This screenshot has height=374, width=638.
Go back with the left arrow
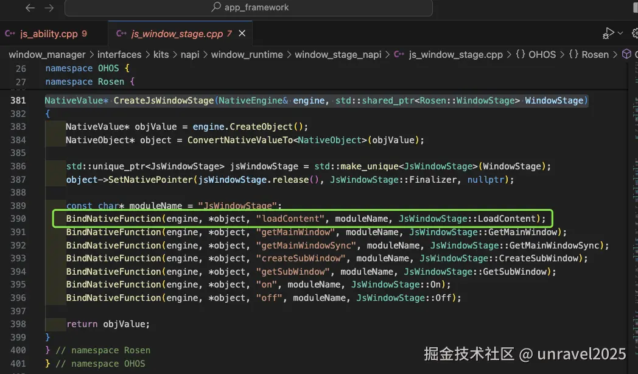[30, 8]
